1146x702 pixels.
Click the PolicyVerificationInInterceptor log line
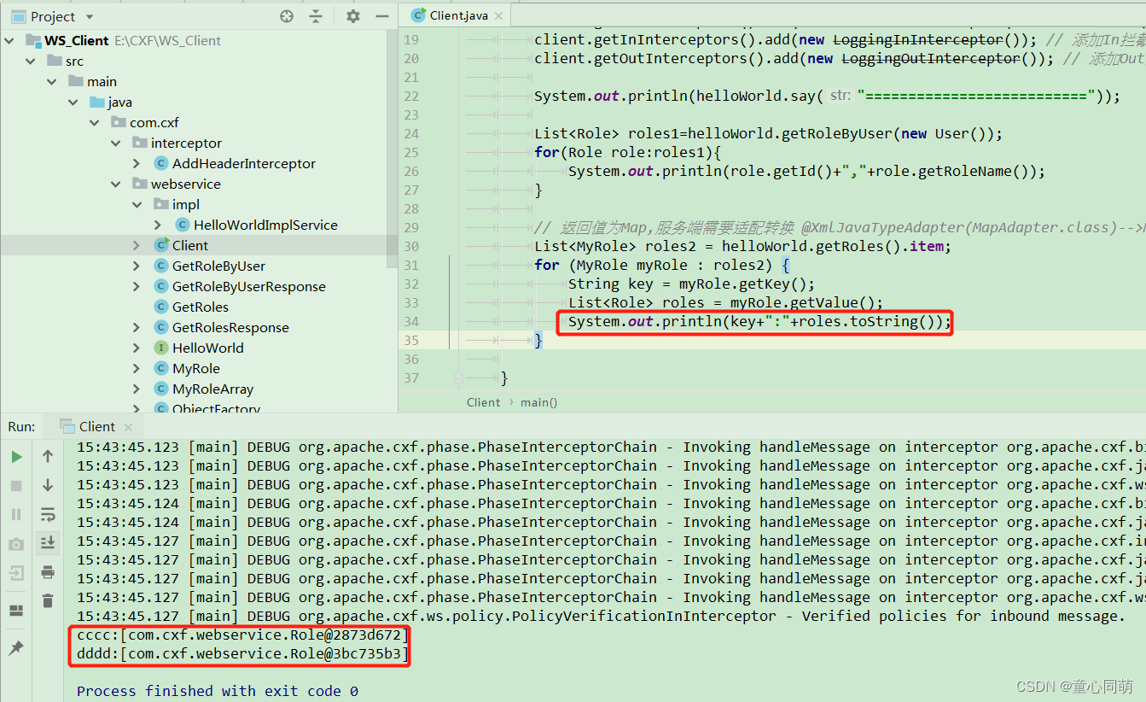coord(602,616)
